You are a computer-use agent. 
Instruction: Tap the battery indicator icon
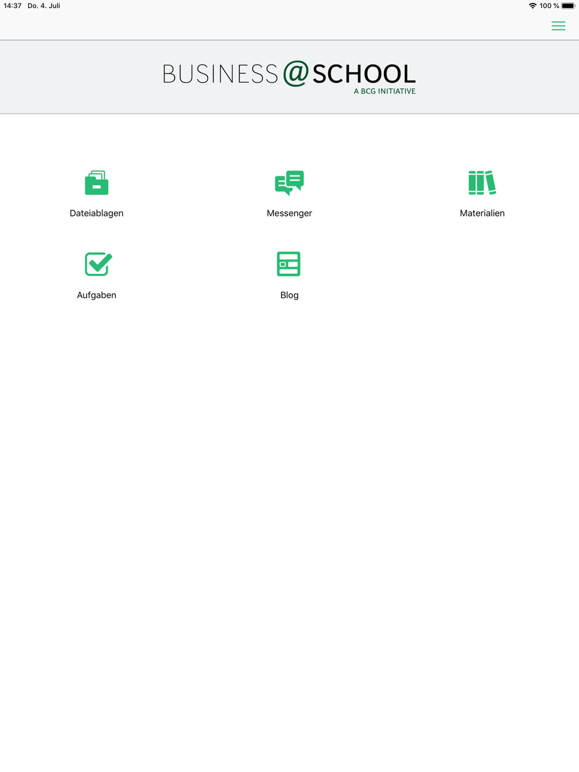point(569,6)
